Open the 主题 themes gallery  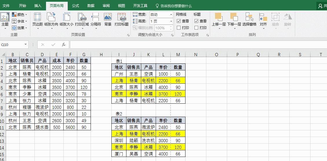[x=5, y=21]
